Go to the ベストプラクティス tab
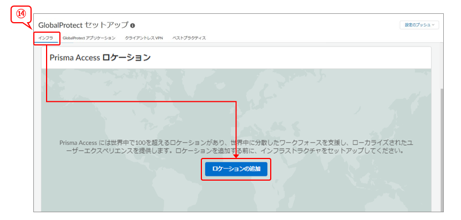 [x=189, y=38]
